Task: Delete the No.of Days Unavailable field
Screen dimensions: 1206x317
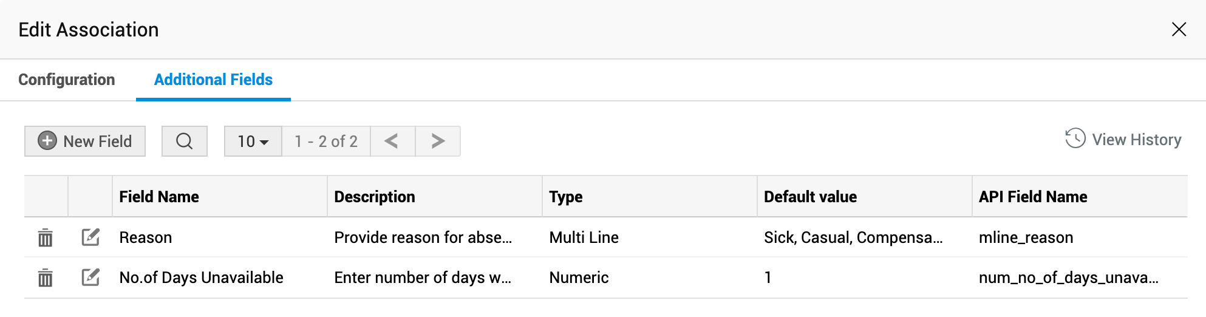Action: click(46, 278)
